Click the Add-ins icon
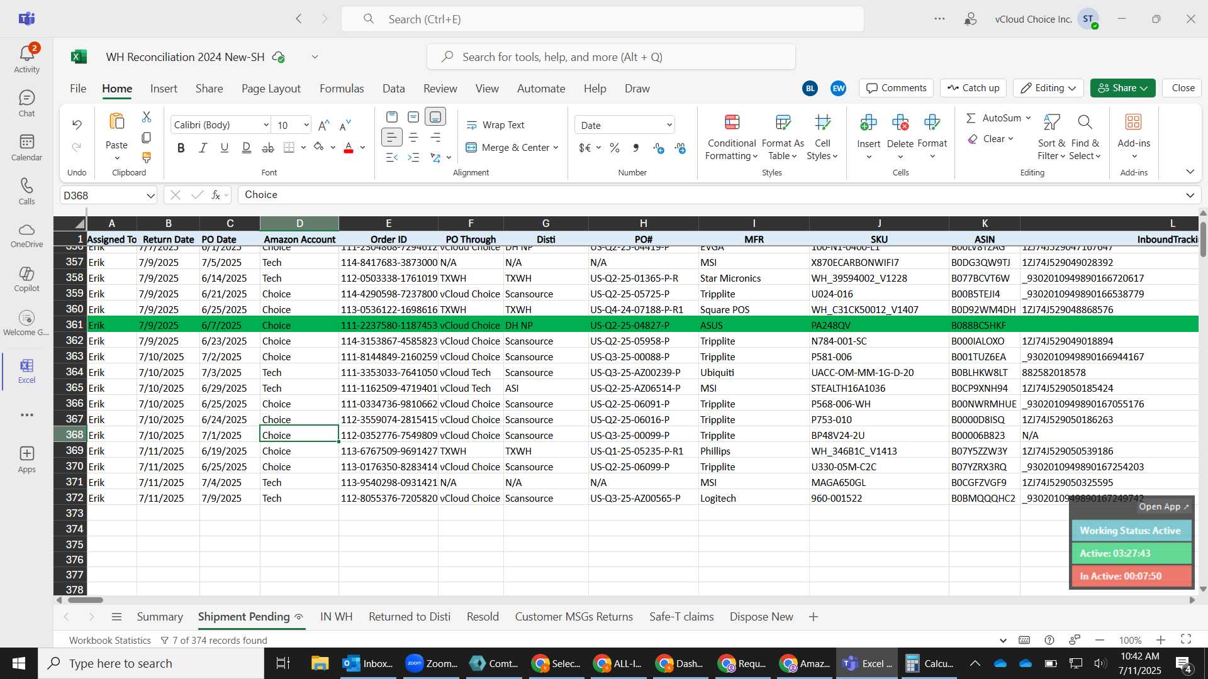 [1134, 122]
